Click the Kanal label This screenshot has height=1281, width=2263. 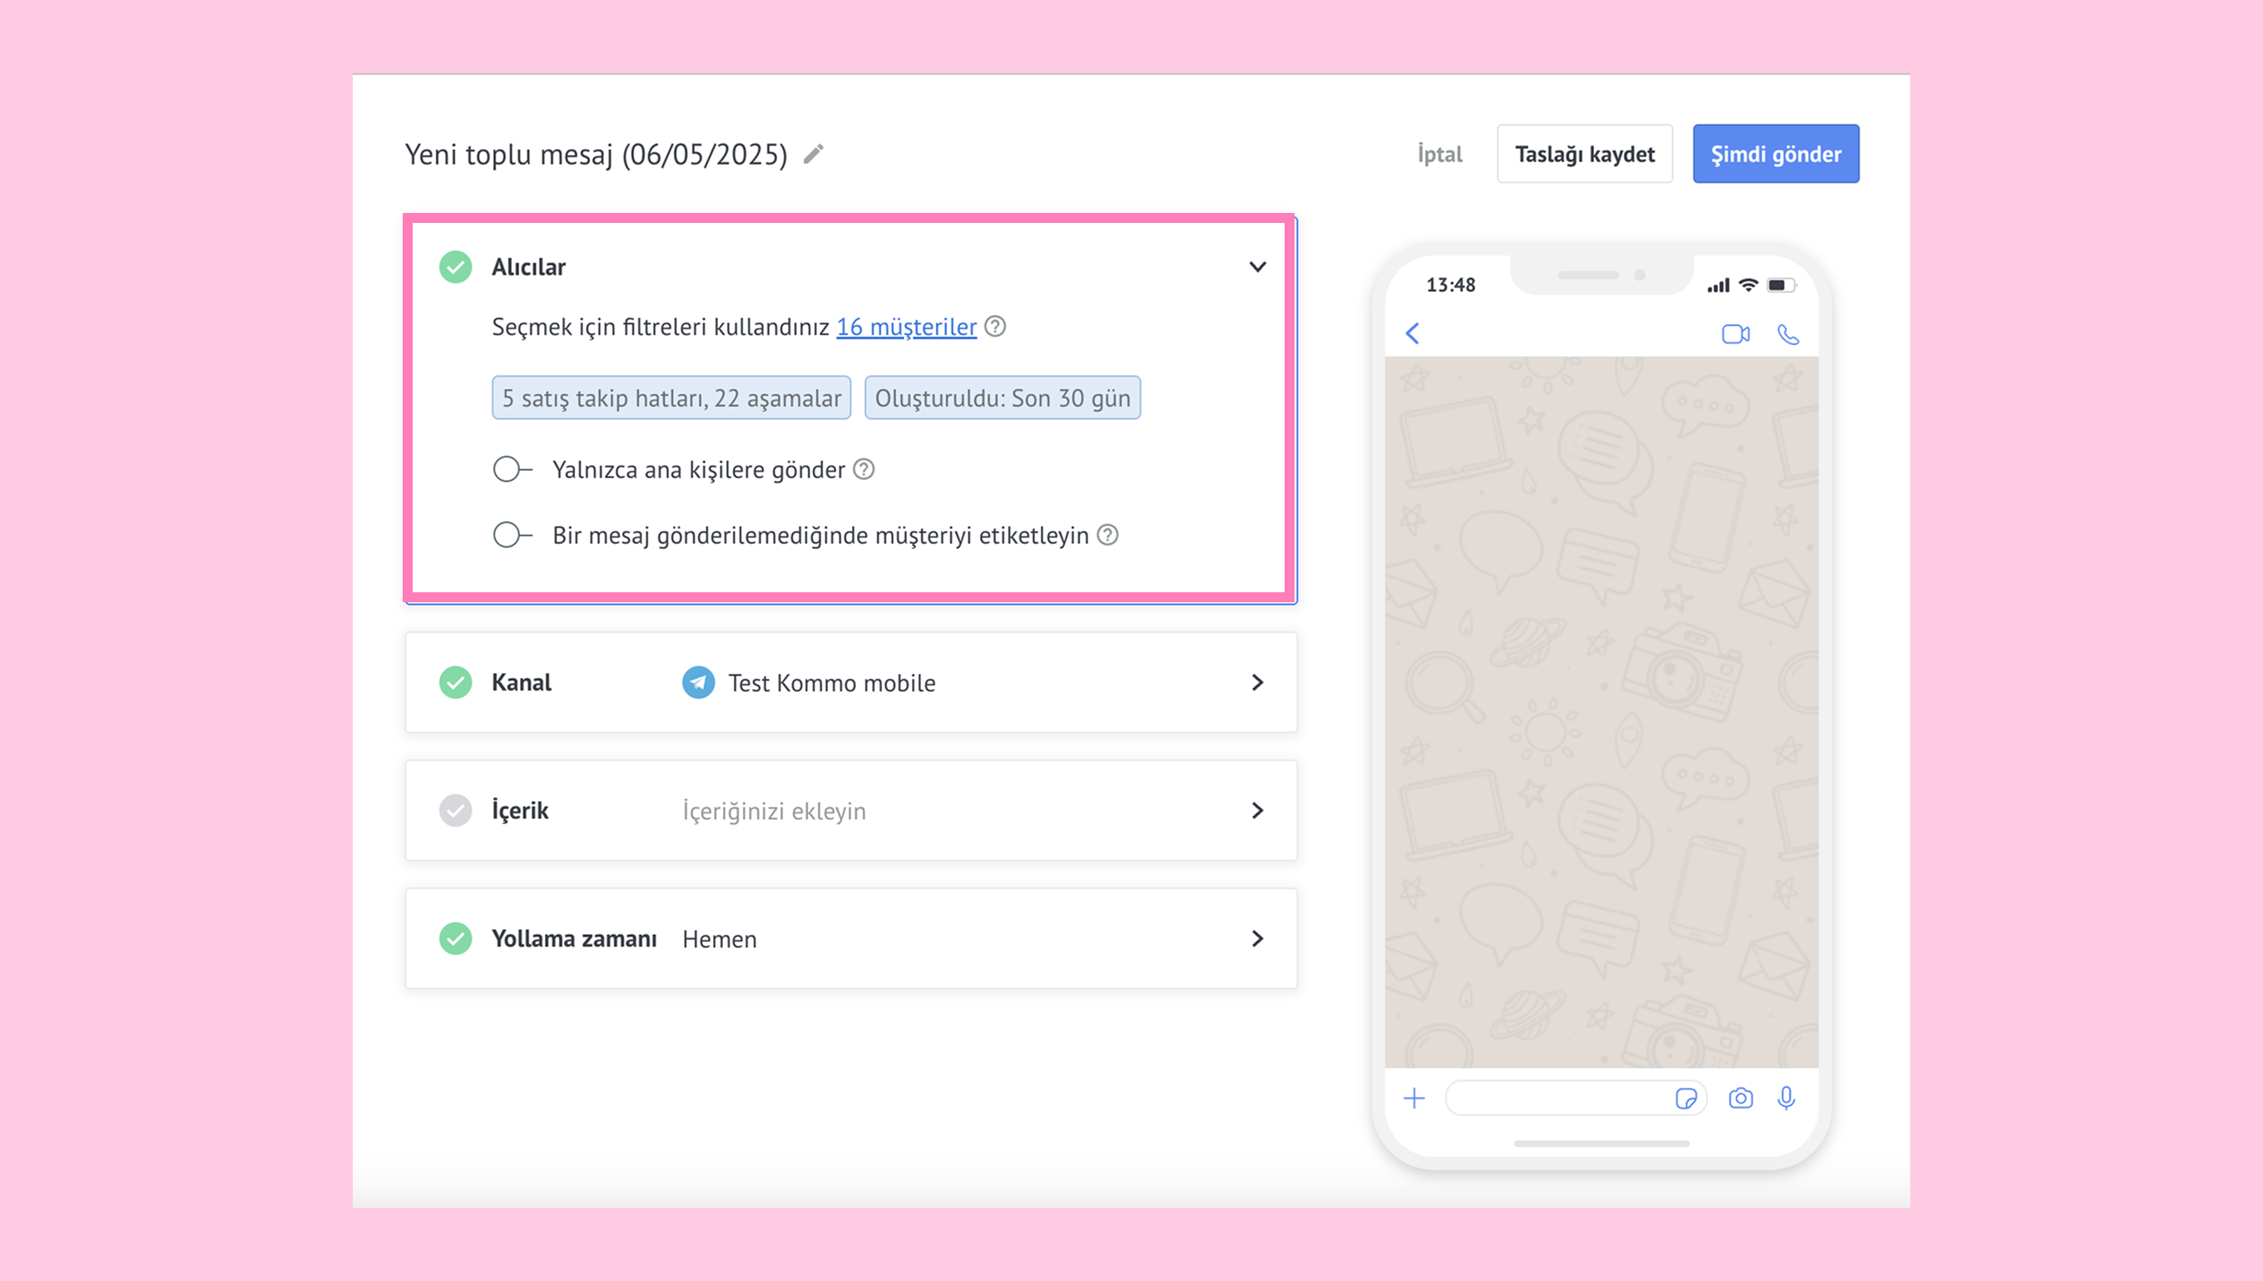pyautogui.click(x=521, y=682)
